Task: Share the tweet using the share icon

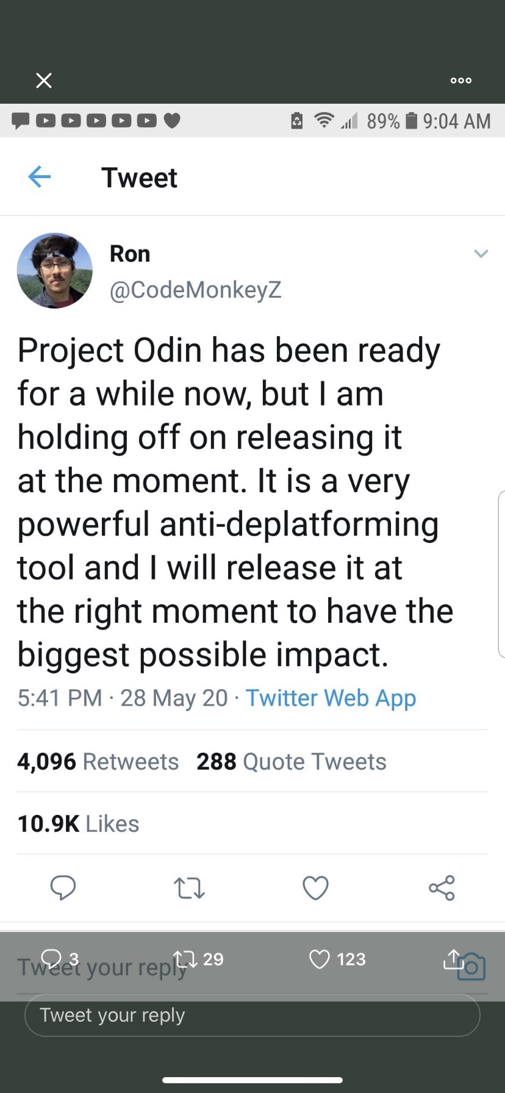Action: (442, 888)
